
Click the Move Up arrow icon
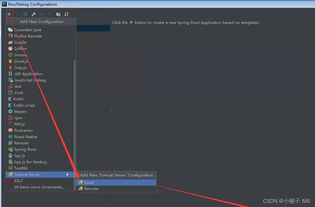[42, 14]
